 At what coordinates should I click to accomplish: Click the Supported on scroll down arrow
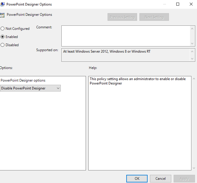(192, 59)
